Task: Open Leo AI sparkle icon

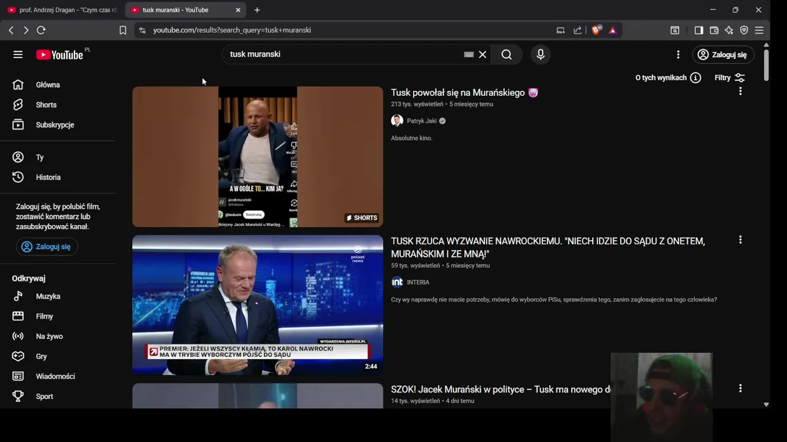Action: coord(729,30)
